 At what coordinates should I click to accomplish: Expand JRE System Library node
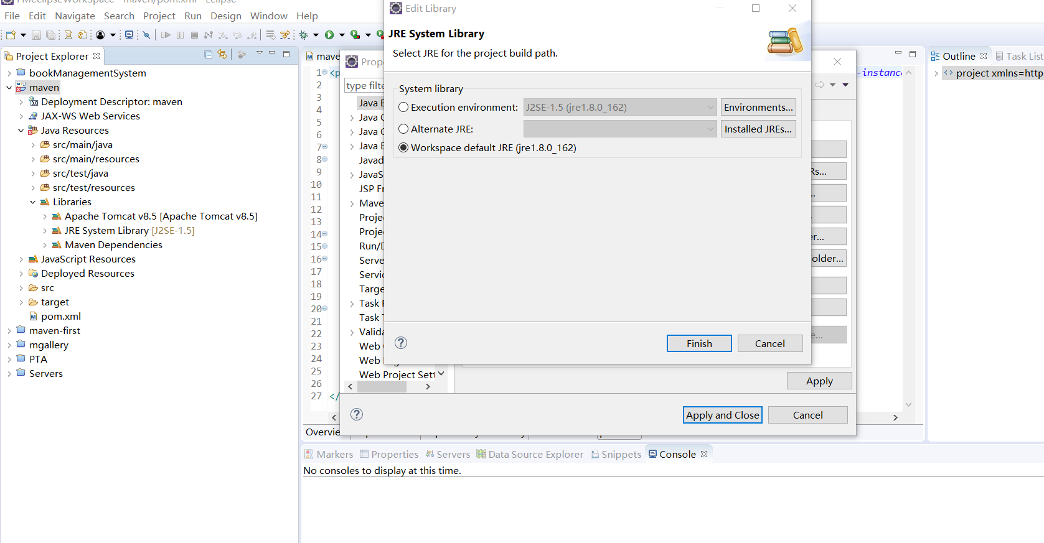click(x=45, y=231)
